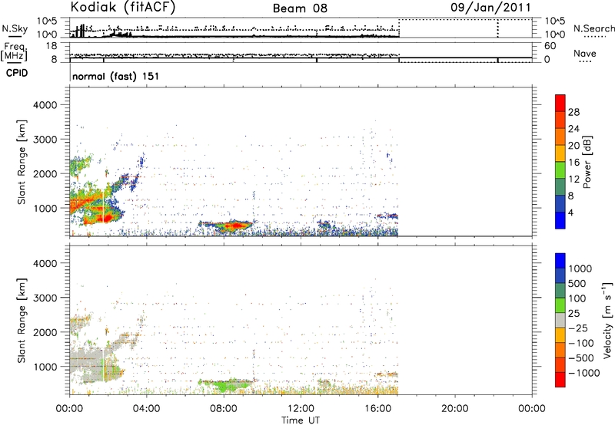
Task: Click the 'CPID' label
Action: [17, 73]
